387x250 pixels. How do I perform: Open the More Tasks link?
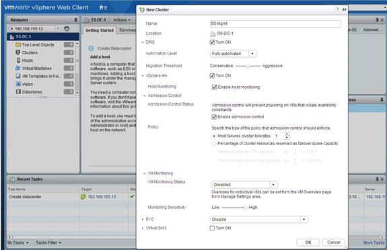coord(374,243)
